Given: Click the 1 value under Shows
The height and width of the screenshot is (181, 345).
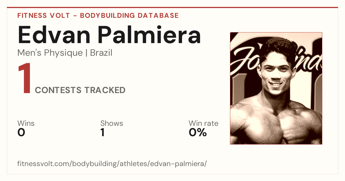Looking at the screenshot, I should pos(102,132).
